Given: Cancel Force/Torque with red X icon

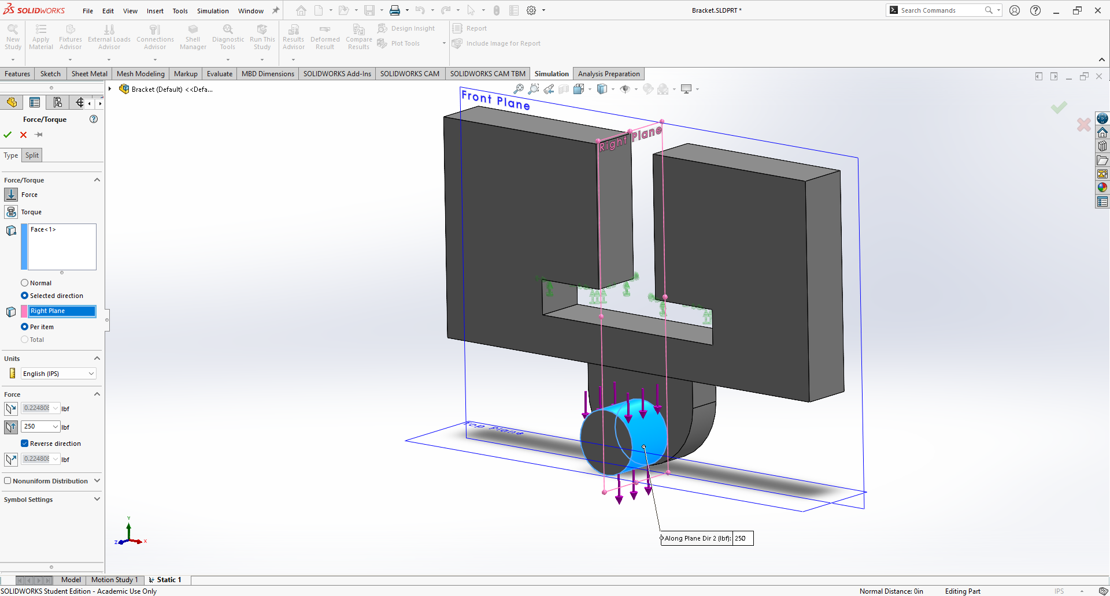Looking at the screenshot, I should [x=23, y=135].
